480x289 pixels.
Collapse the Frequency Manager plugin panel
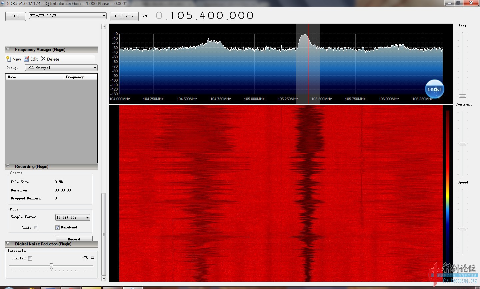(x=8, y=49)
